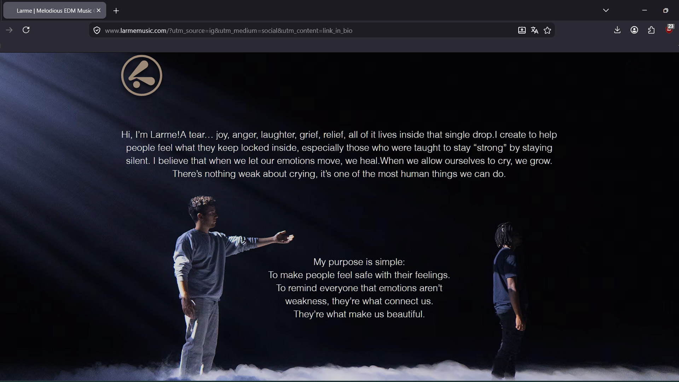679x382 pixels.
Task: Click the install page icon in address bar
Action: [522, 30]
